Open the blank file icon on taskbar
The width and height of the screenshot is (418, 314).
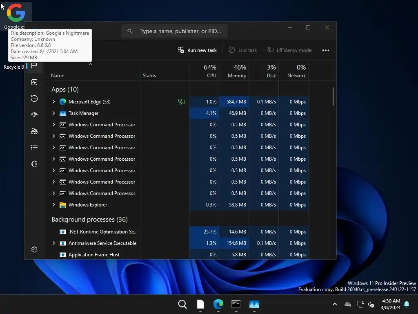tap(200, 304)
